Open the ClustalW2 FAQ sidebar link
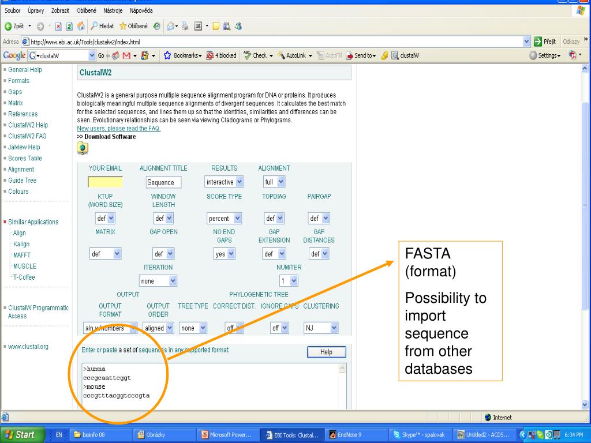This screenshot has height=443, width=591. (27, 136)
